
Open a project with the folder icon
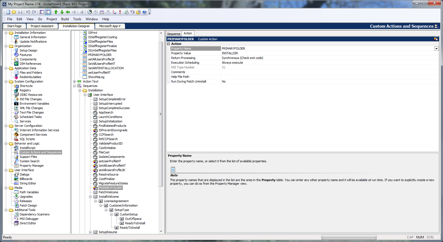pyautogui.click(x=14, y=12)
